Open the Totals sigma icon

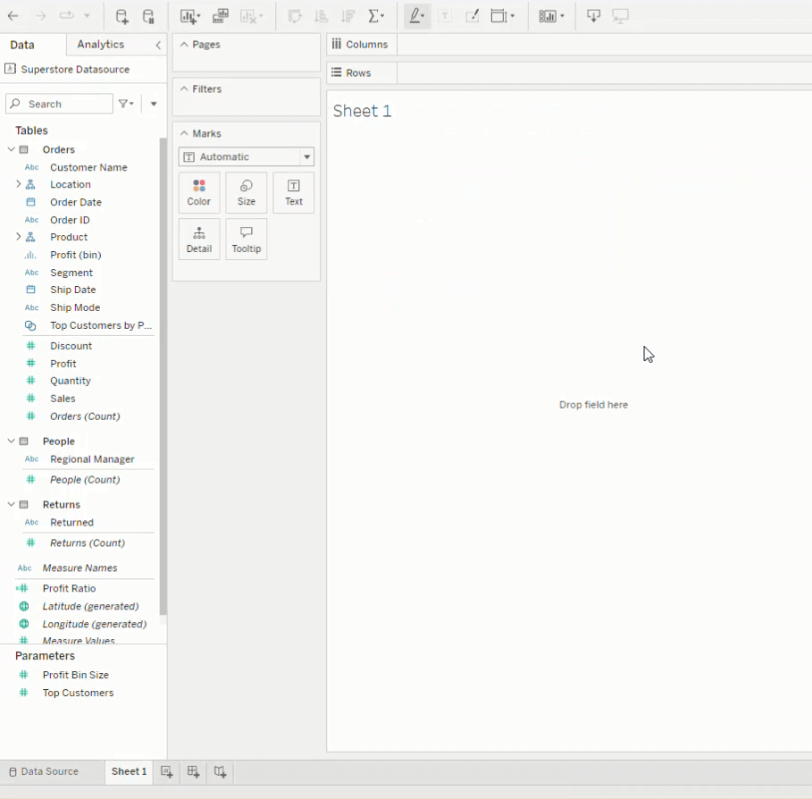click(374, 16)
